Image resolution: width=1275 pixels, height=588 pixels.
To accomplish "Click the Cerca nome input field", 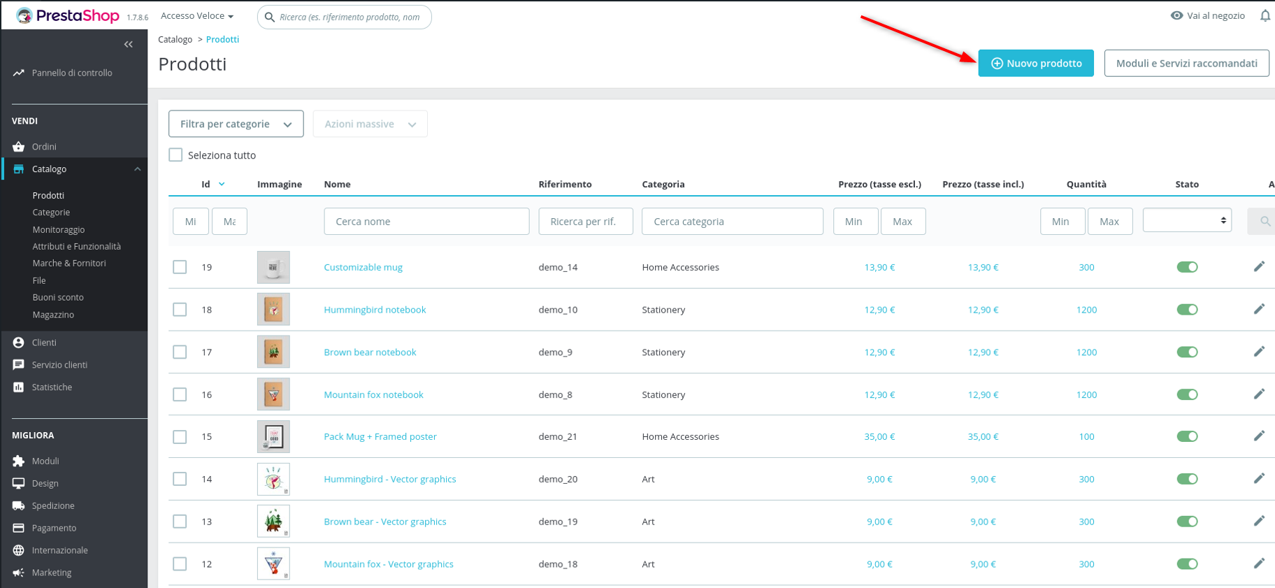I will click(x=426, y=221).
